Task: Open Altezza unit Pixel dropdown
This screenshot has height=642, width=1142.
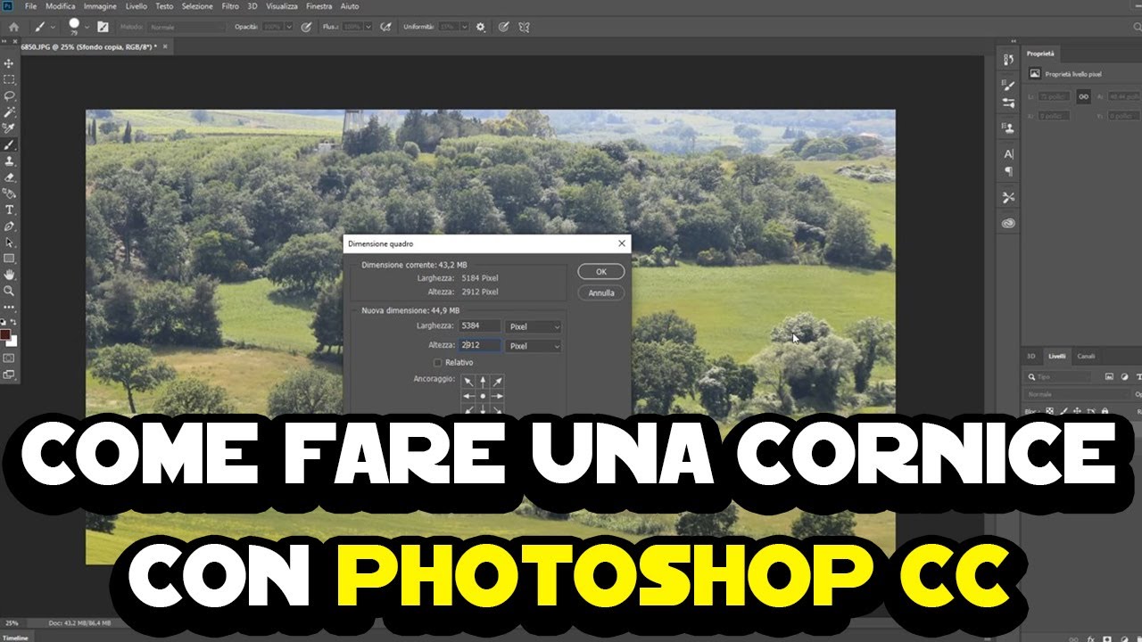Action: pos(534,346)
